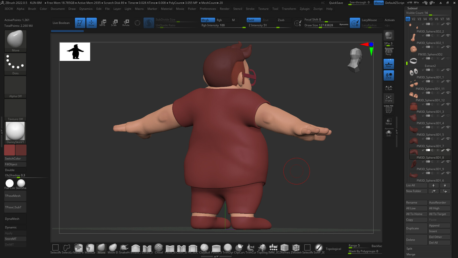Select the MaskPen brush icon
The image size is (458, 258).
78,249
